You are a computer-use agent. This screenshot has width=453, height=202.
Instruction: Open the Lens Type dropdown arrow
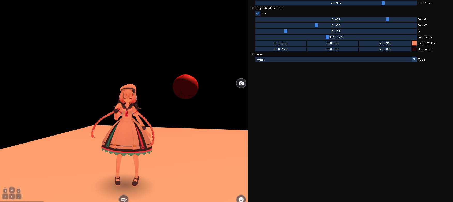(414, 59)
